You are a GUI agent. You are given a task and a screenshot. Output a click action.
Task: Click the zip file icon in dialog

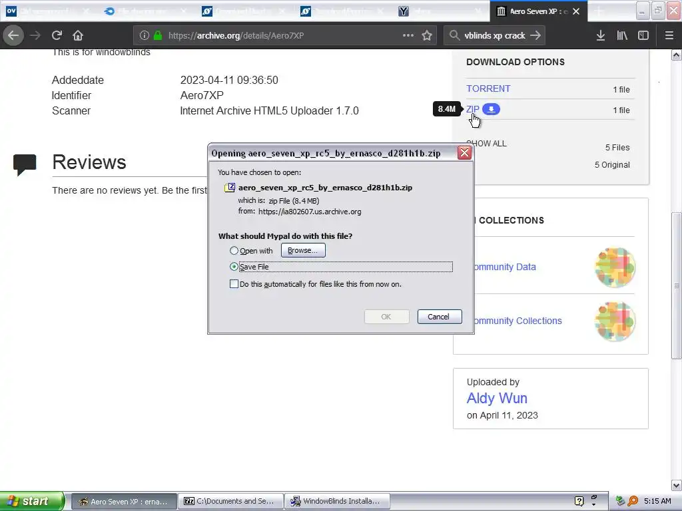230,188
